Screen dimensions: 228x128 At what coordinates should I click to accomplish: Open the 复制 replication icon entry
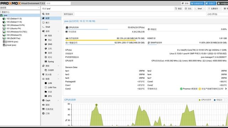click(43, 105)
